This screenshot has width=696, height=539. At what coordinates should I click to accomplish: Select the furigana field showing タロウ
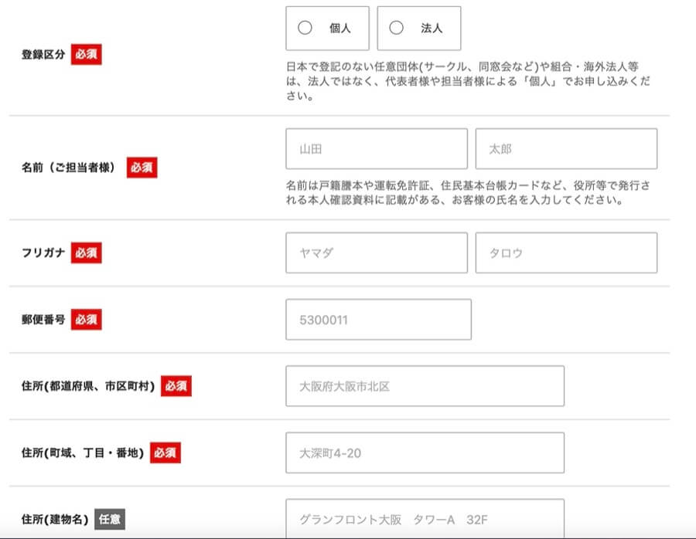pyautogui.click(x=566, y=253)
